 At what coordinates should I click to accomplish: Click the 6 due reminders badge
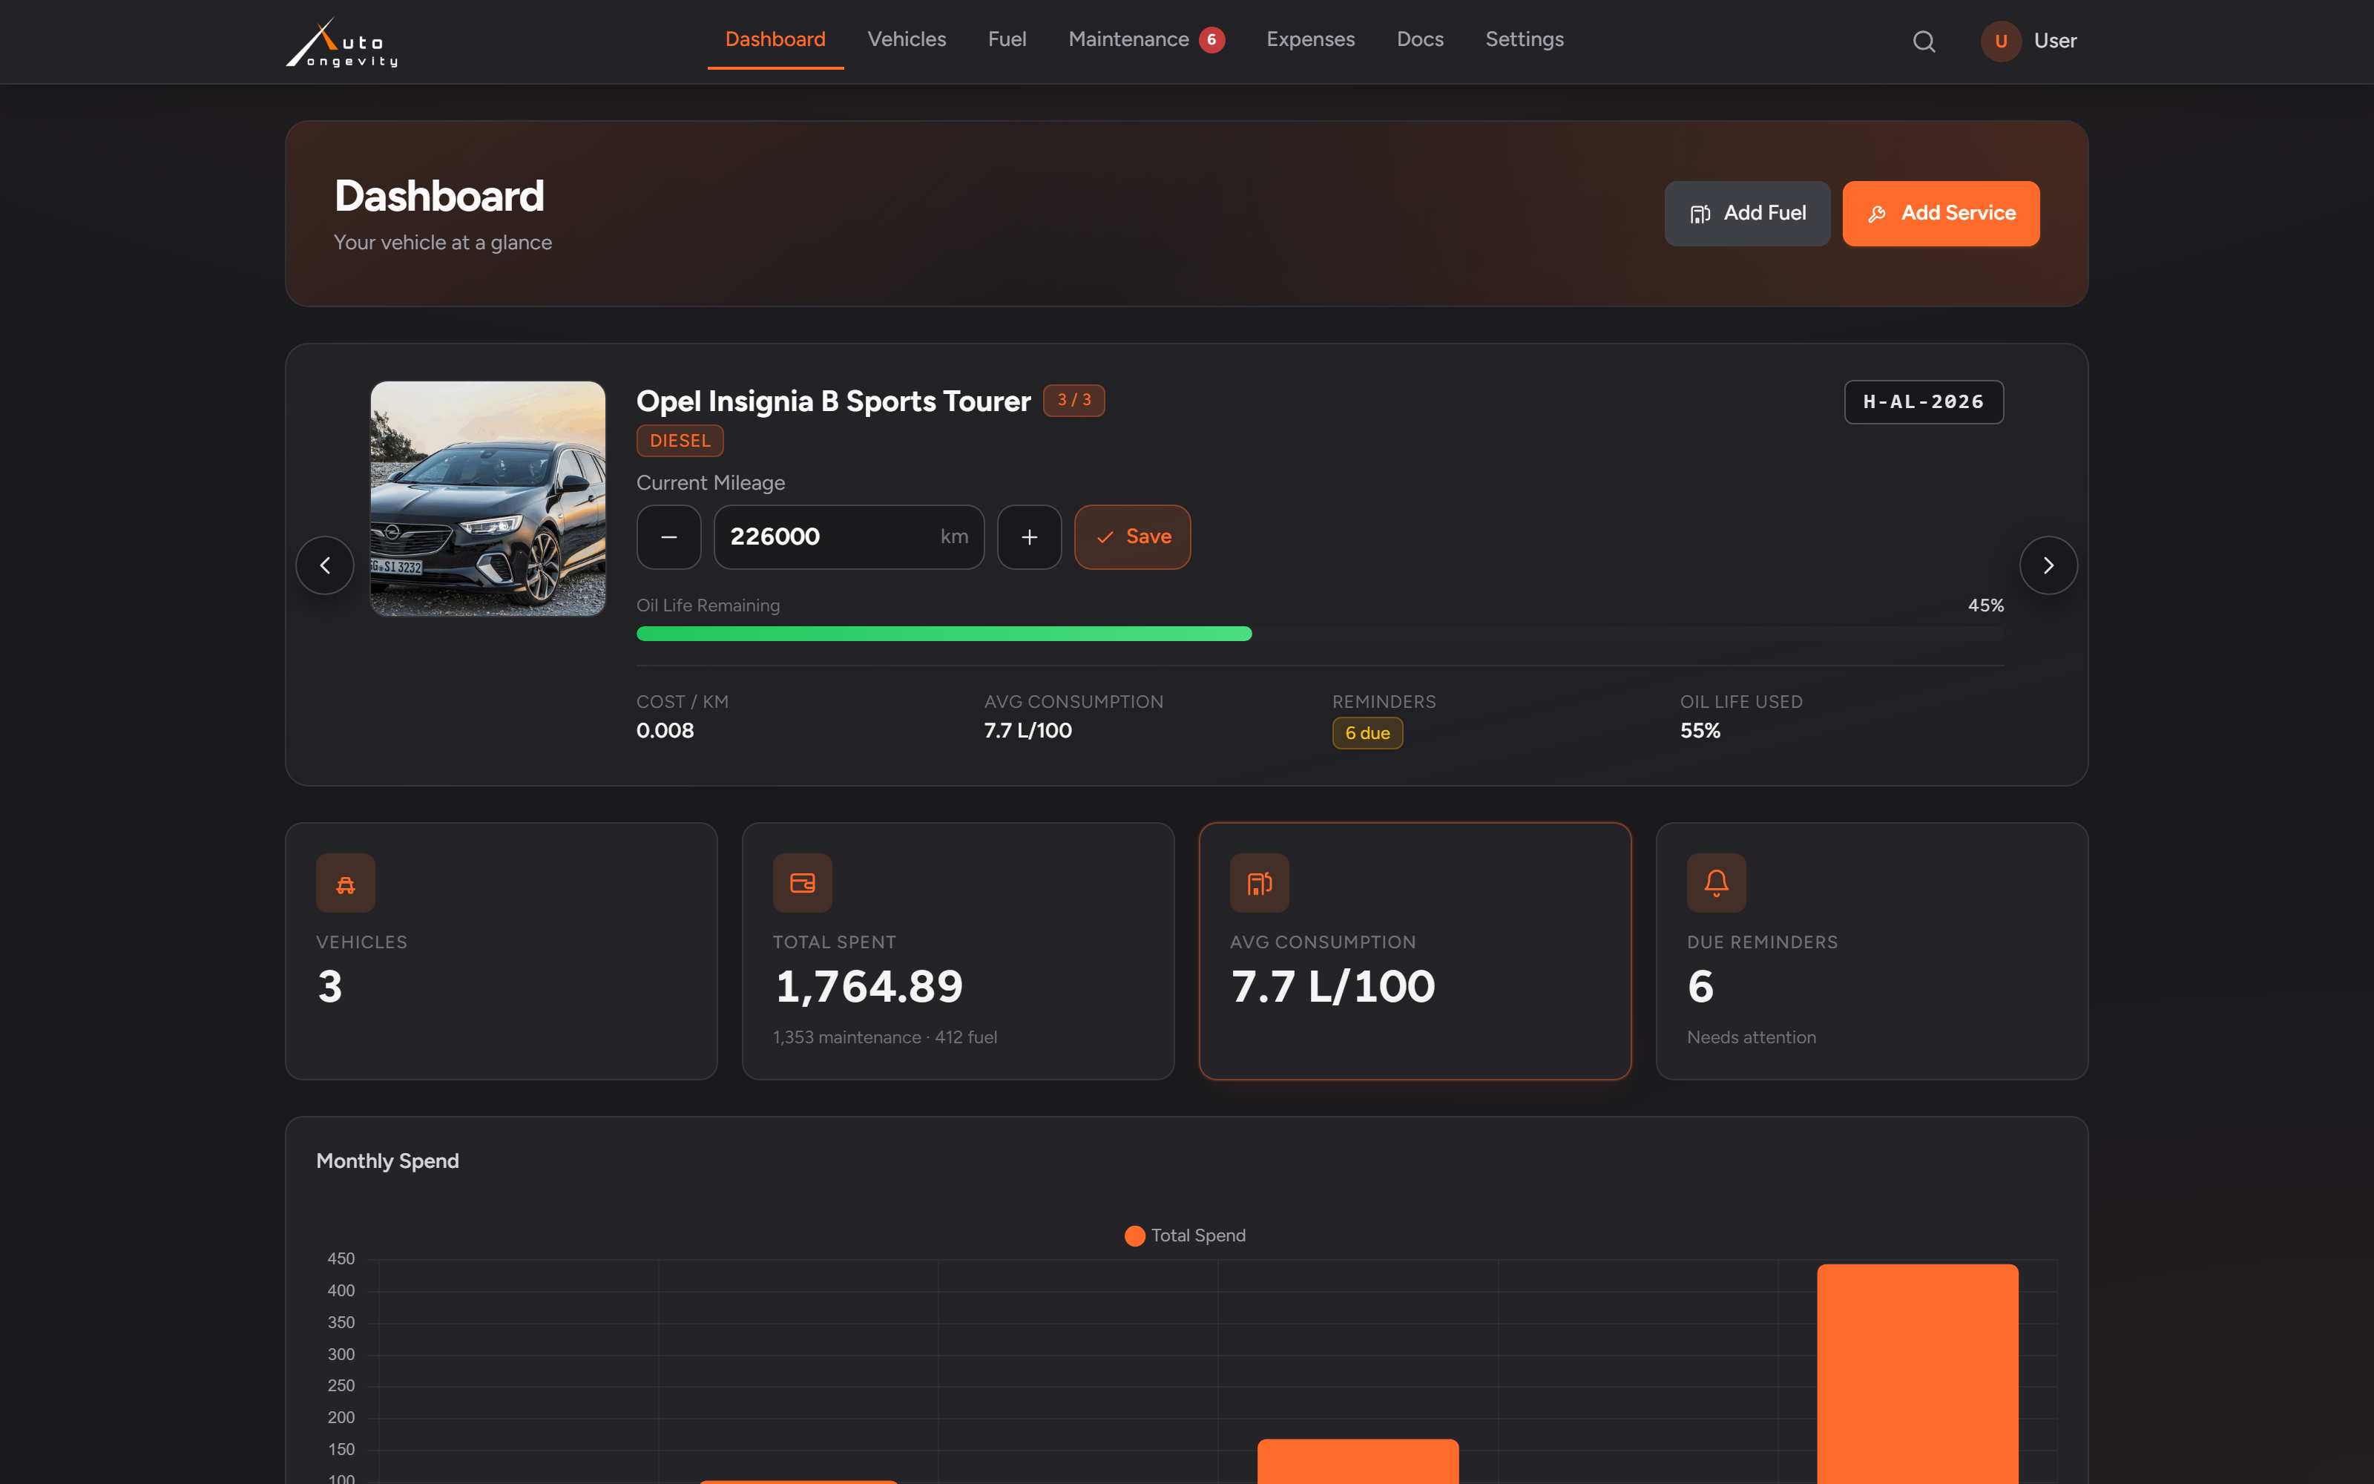1367,733
